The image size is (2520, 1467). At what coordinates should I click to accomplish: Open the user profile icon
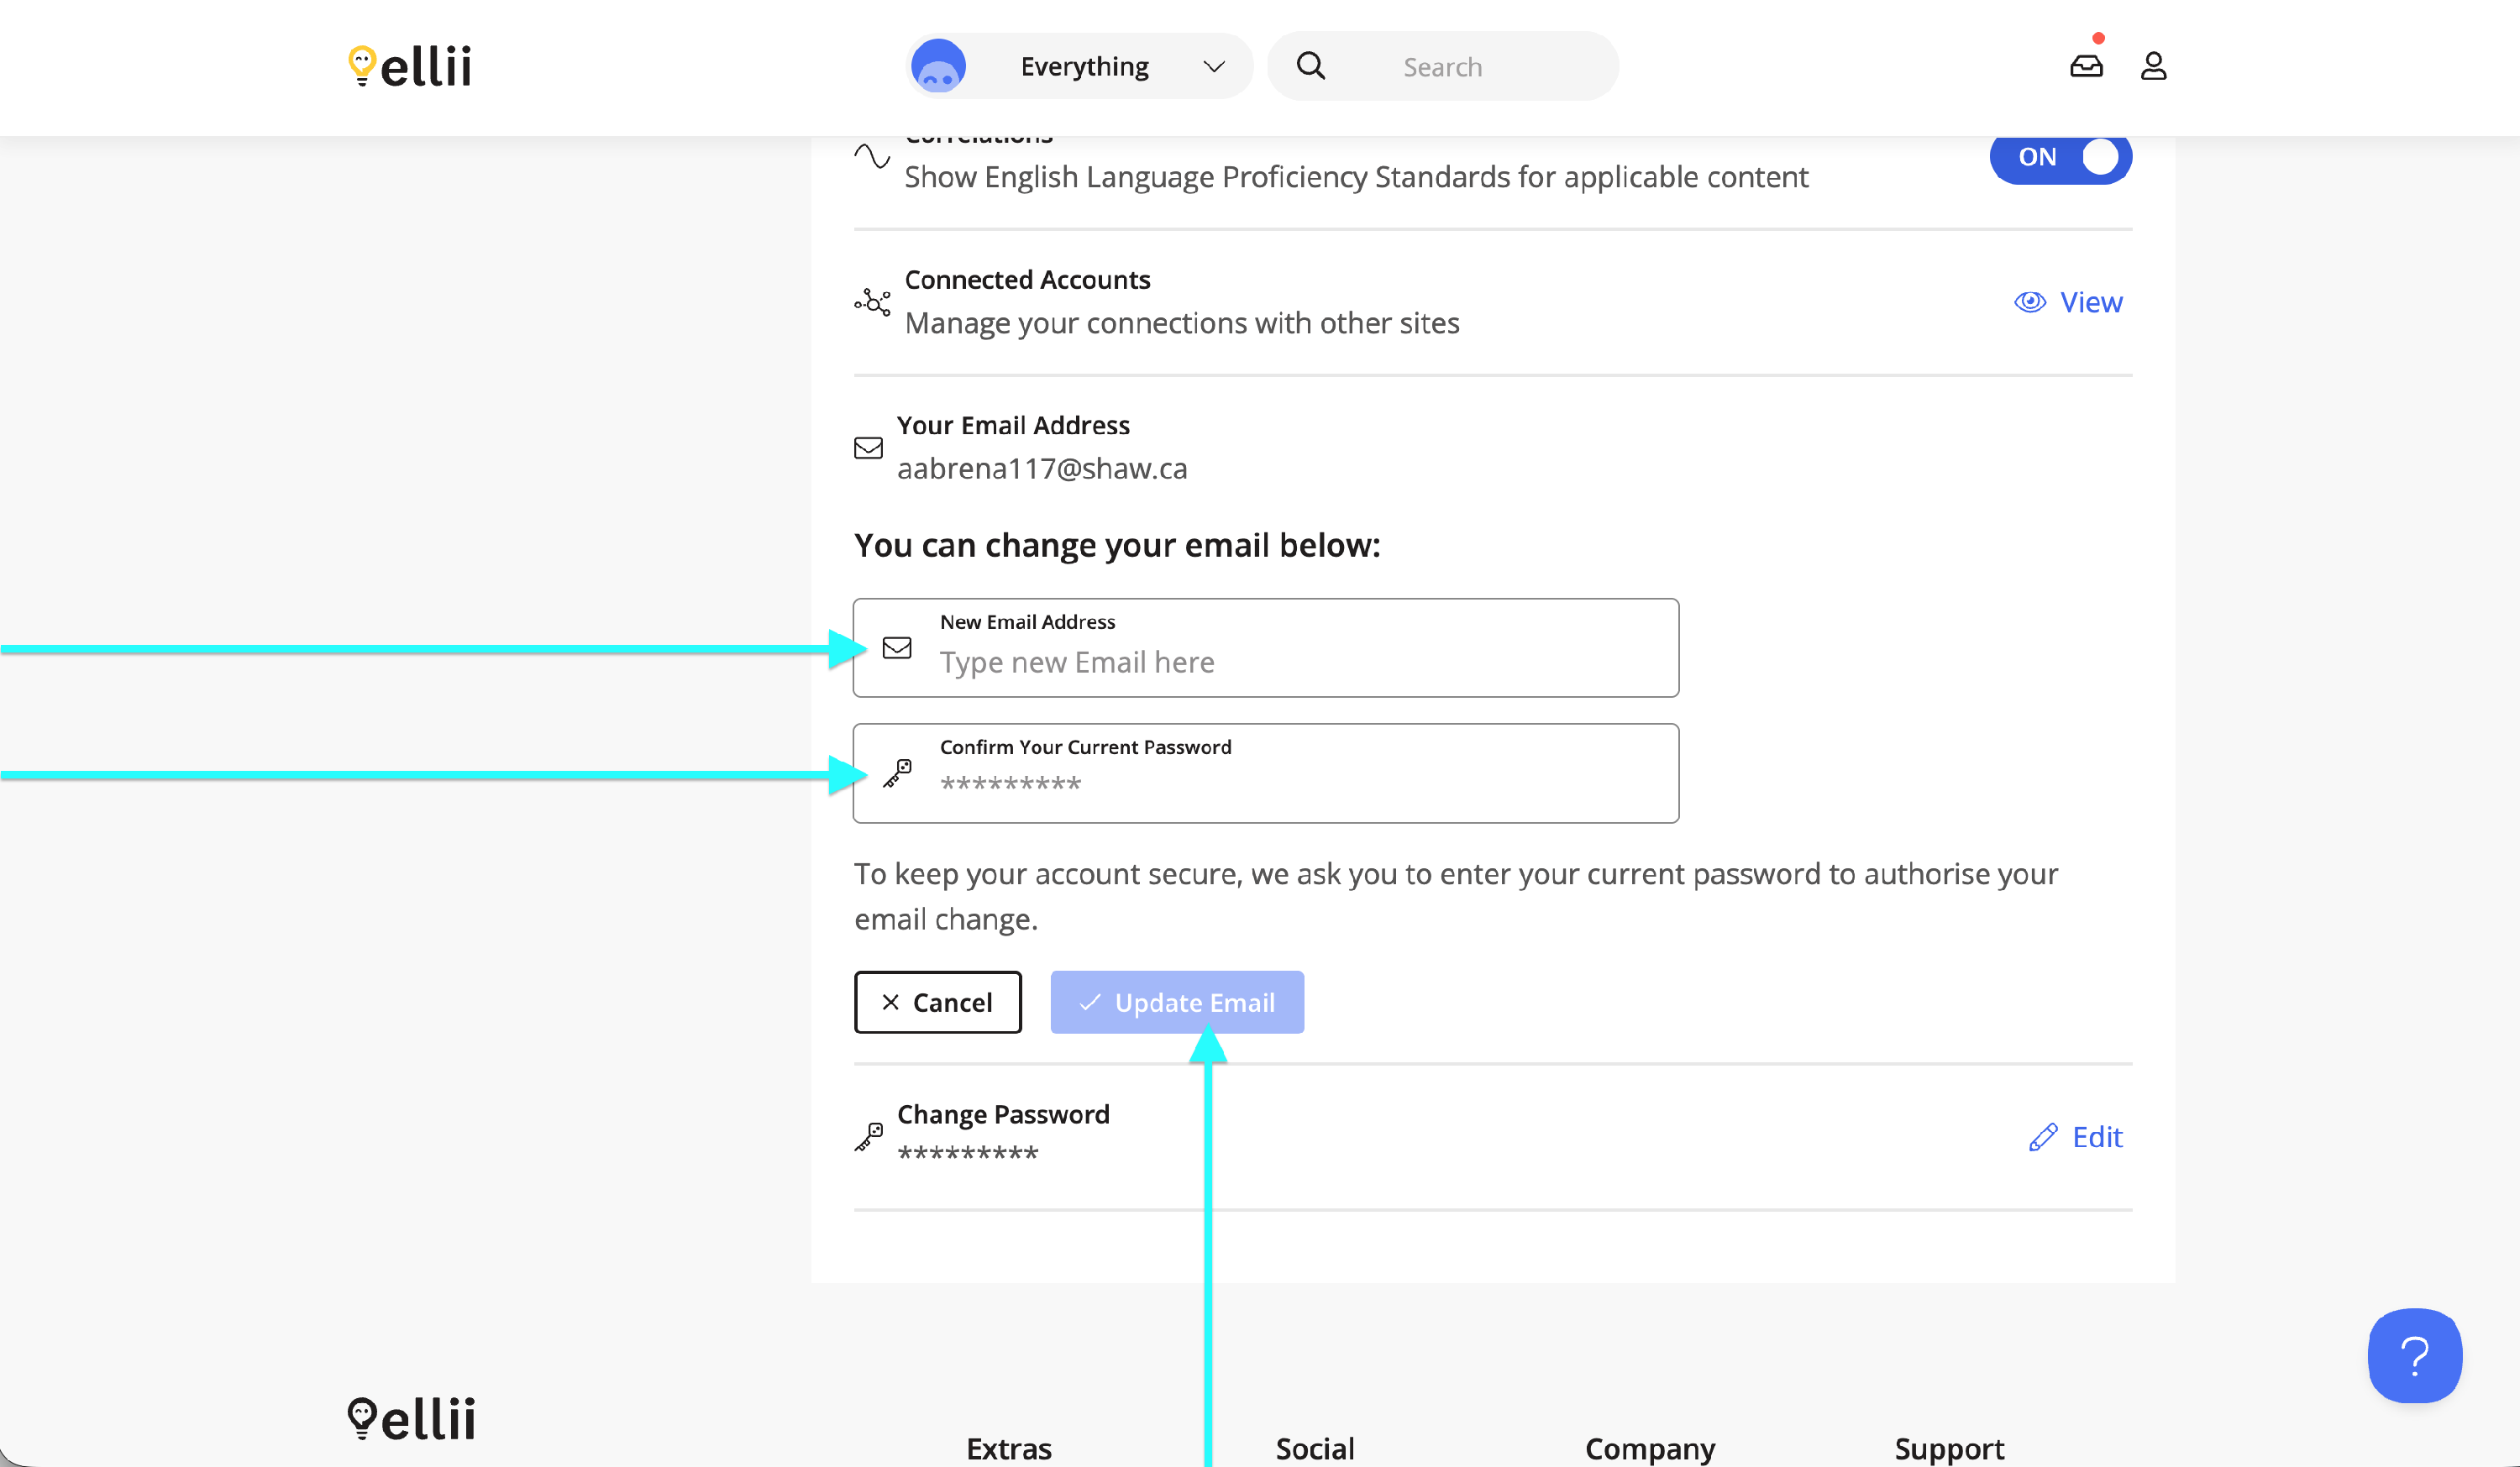coord(2153,67)
